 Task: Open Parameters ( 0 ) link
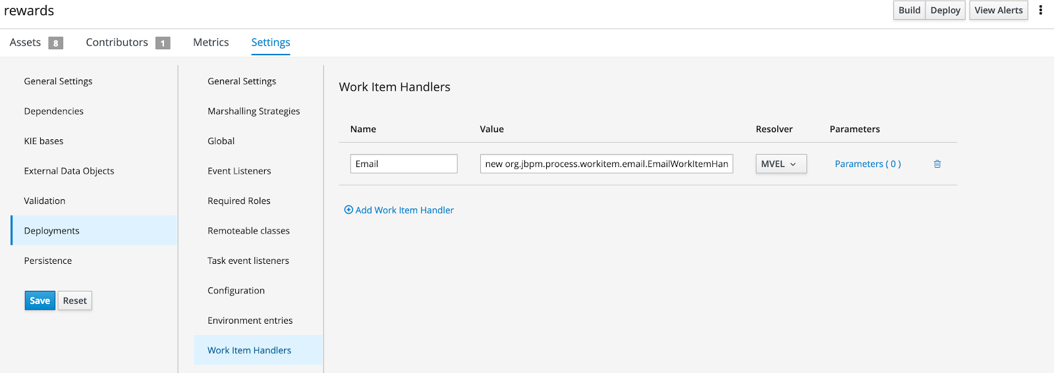[868, 164]
